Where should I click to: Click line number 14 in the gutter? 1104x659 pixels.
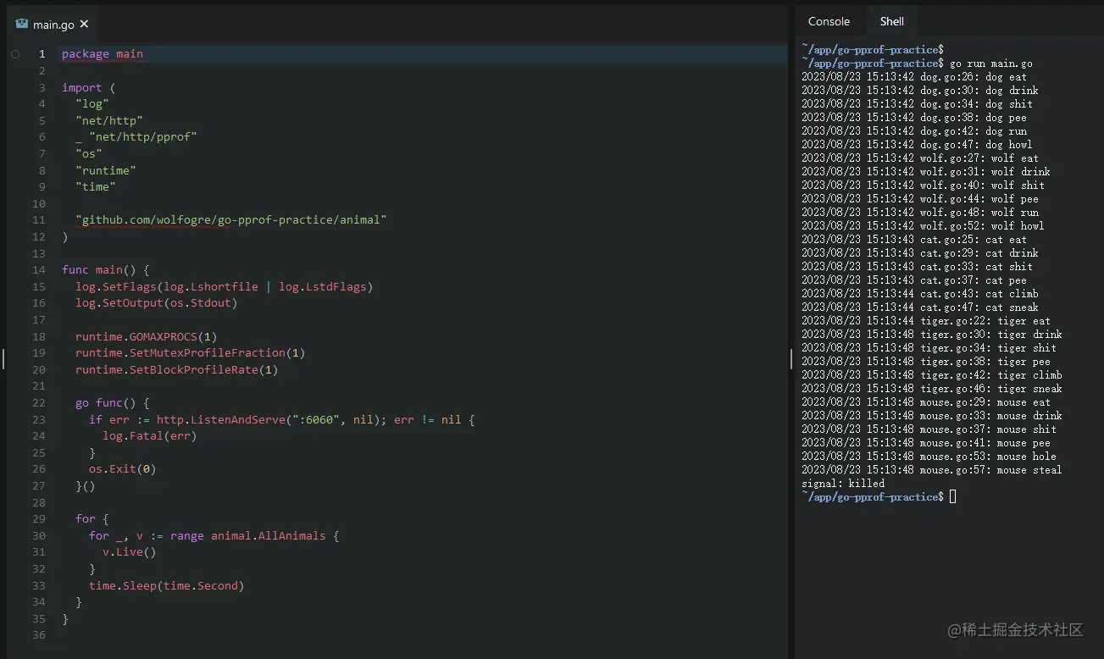(39, 270)
